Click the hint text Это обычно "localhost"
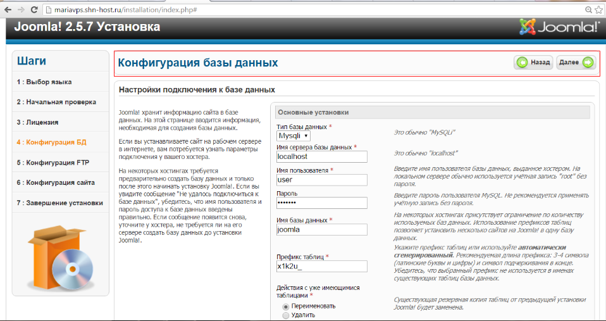Screen dimensions: 606x321 click(x=426, y=153)
